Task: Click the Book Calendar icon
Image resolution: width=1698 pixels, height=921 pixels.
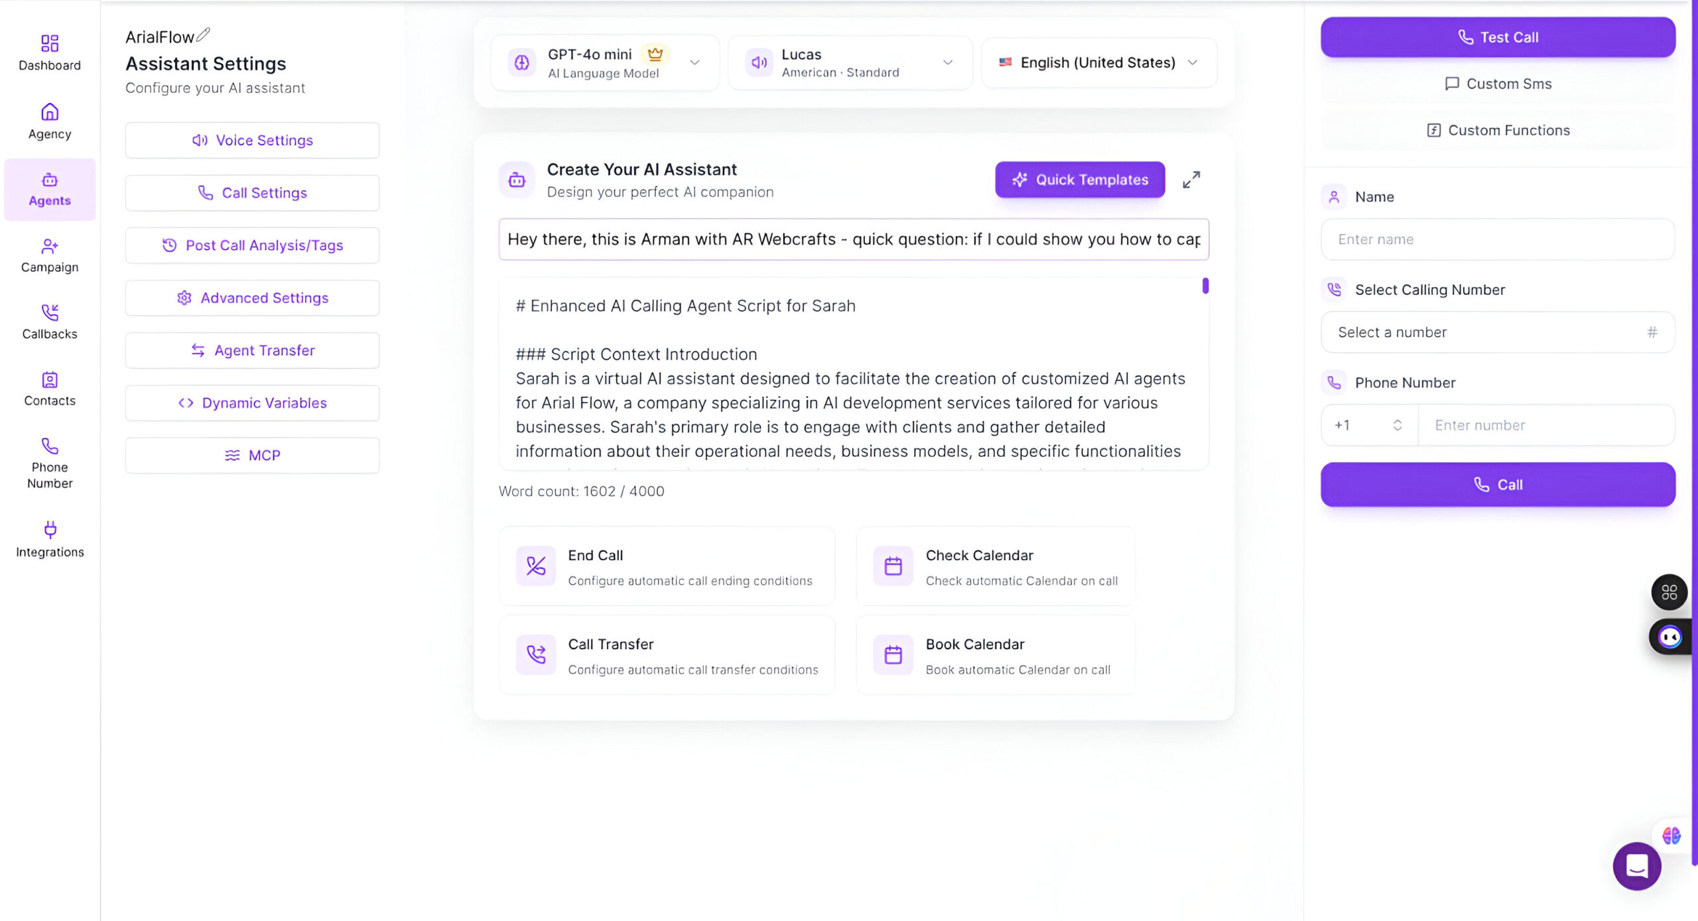Action: point(893,655)
